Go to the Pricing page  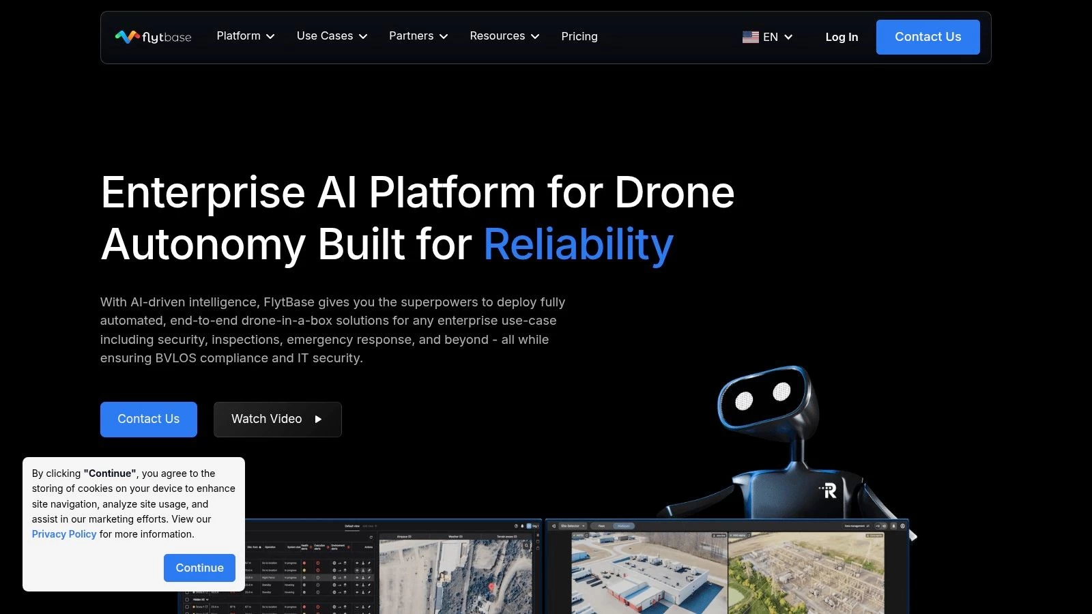click(579, 36)
